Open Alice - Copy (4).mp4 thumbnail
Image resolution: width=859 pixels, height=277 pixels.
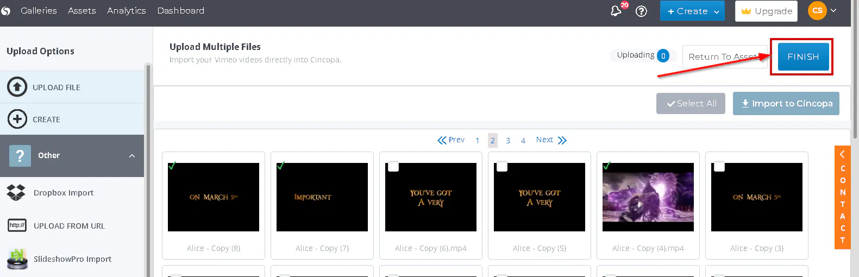tap(648, 197)
